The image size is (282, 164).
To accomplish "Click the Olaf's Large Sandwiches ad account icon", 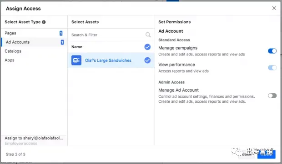I will pyautogui.click(x=76, y=60).
